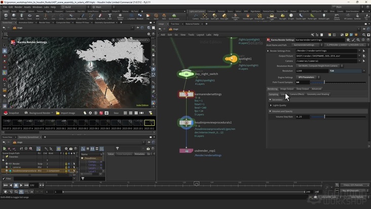The height and width of the screenshot is (209, 371).
Task: Select the last snapshot thumbnail in the strip
Action: (150, 123)
